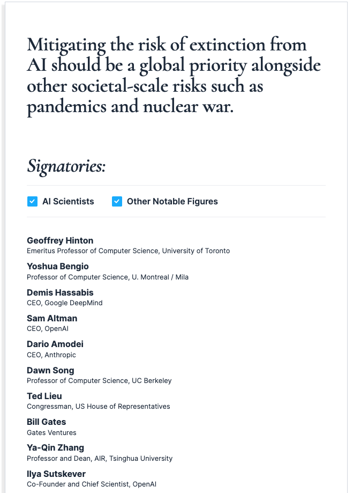Image resolution: width=353 pixels, height=493 pixels.
Task: Click the Other Notable Figures filter label
Action: (x=172, y=202)
